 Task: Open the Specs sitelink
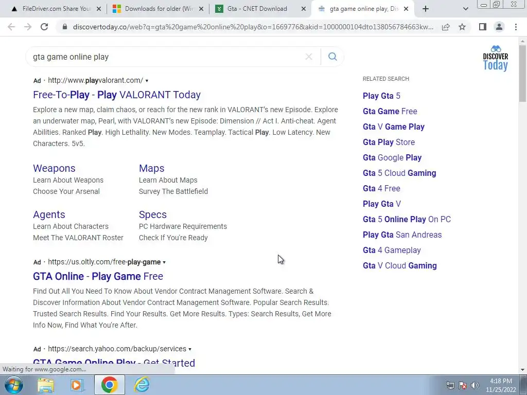pyautogui.click(x=152, y=214)
